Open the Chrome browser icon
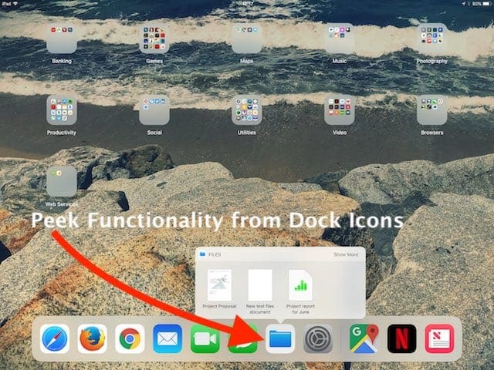The image size is (494, 370). coord(130,338)
